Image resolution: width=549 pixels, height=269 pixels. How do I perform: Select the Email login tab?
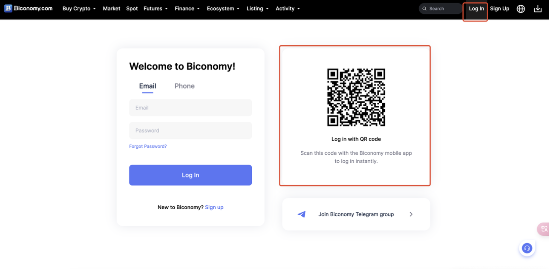click(x=147, y=86)
